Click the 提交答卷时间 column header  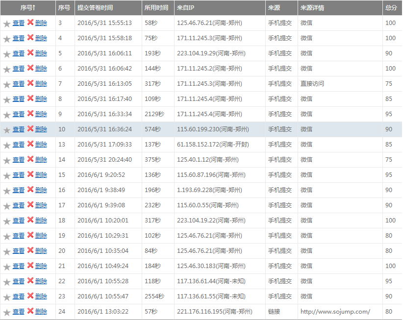pos(95,8)
